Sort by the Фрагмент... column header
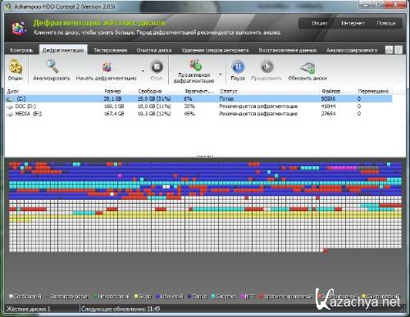Image resolution: width=410 pixels, height=317 pixels. point(198,91)
